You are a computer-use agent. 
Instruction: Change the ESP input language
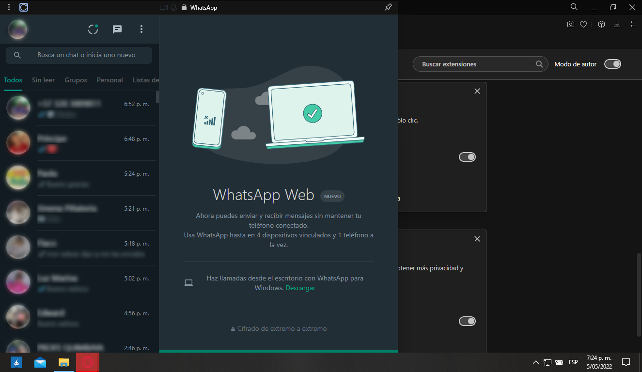pos(573,362)
